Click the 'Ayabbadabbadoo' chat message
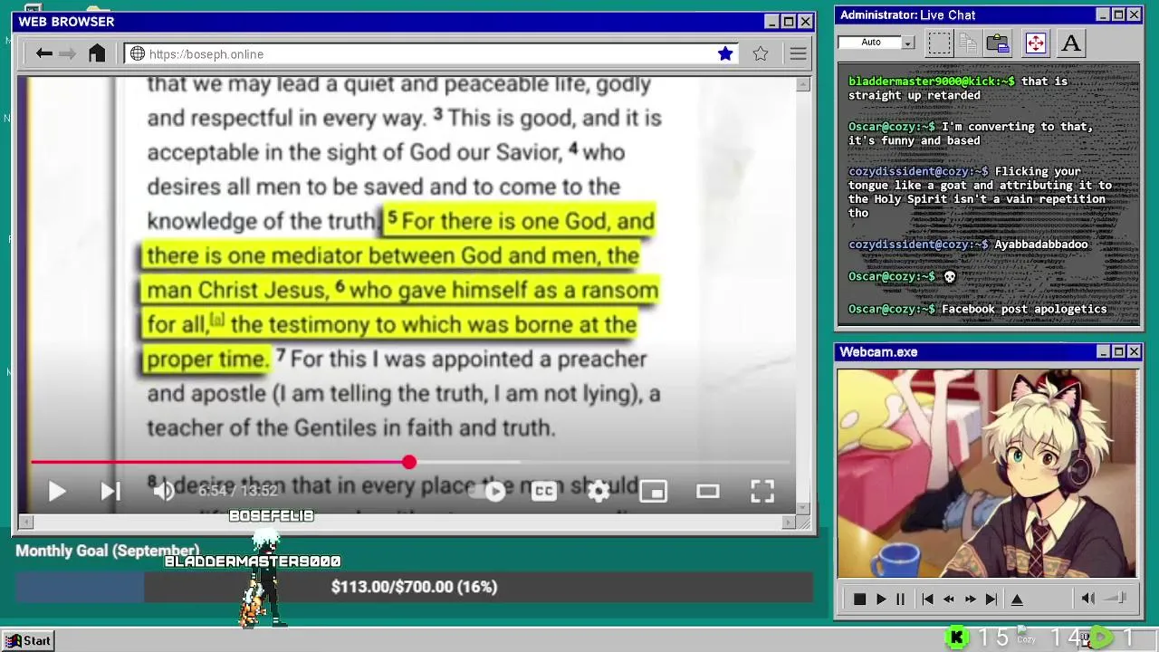 pyautogui.click(x=1041, y=244)
